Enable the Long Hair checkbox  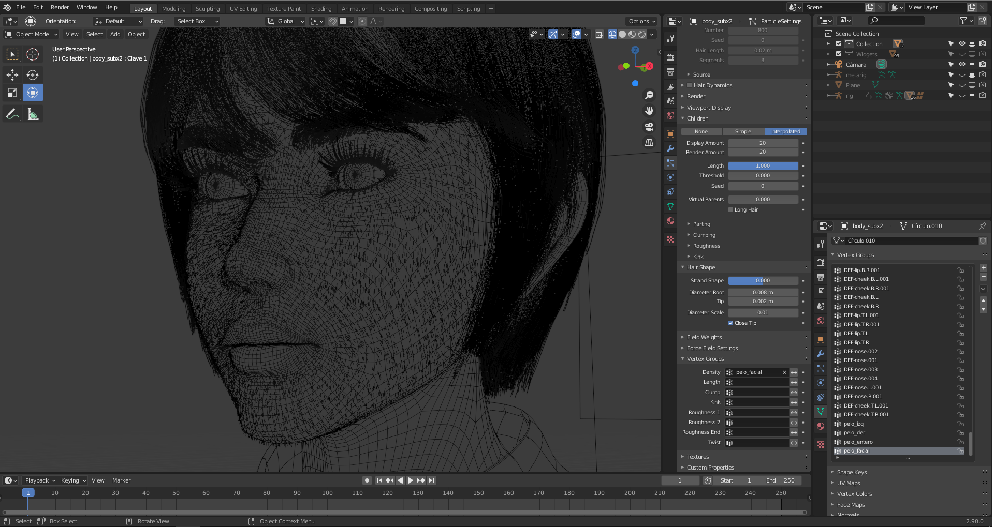731,210
